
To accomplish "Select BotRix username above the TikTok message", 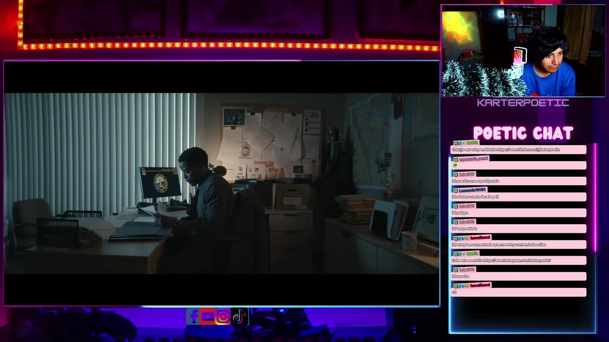I will 472,143.
